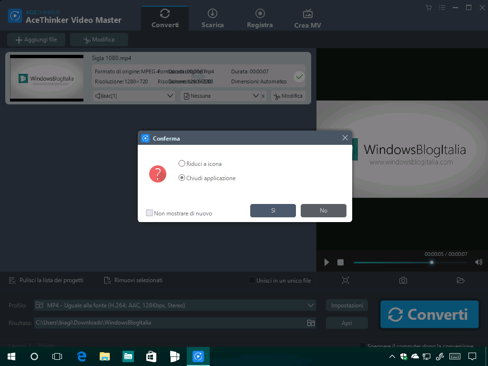Screen dimensions: 488x366
Task: Expand the Profilo format dropdown
Action: (175, 305)
